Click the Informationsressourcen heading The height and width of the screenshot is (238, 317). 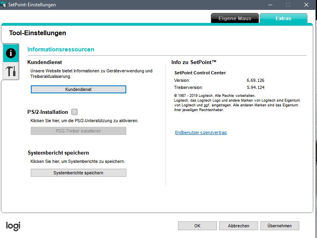(x=61, y=49)
